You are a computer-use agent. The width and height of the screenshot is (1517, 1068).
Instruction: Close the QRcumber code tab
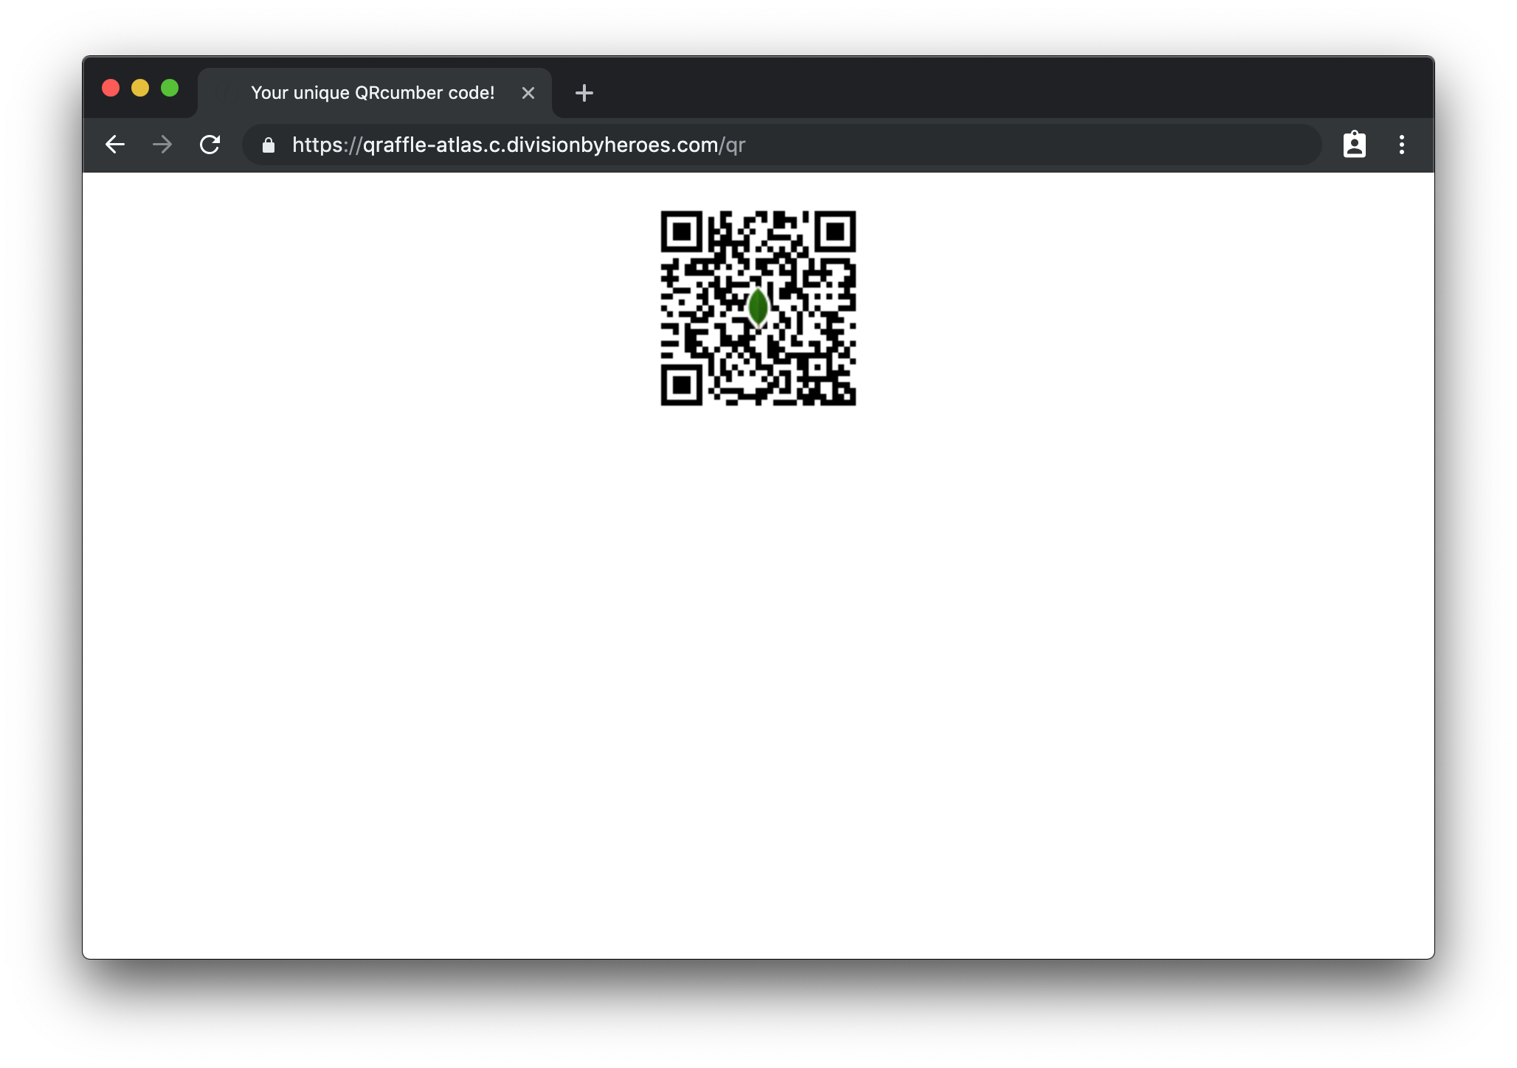click(528, 93)
